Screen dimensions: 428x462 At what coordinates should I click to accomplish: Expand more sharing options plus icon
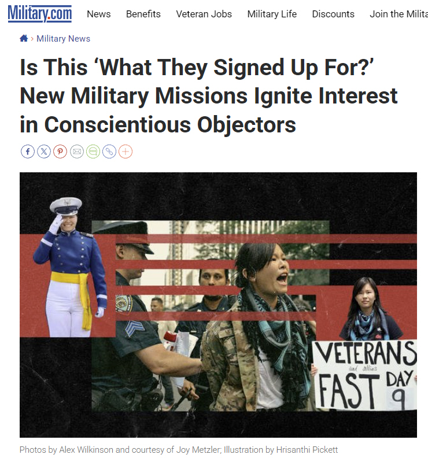coord(126,151)
